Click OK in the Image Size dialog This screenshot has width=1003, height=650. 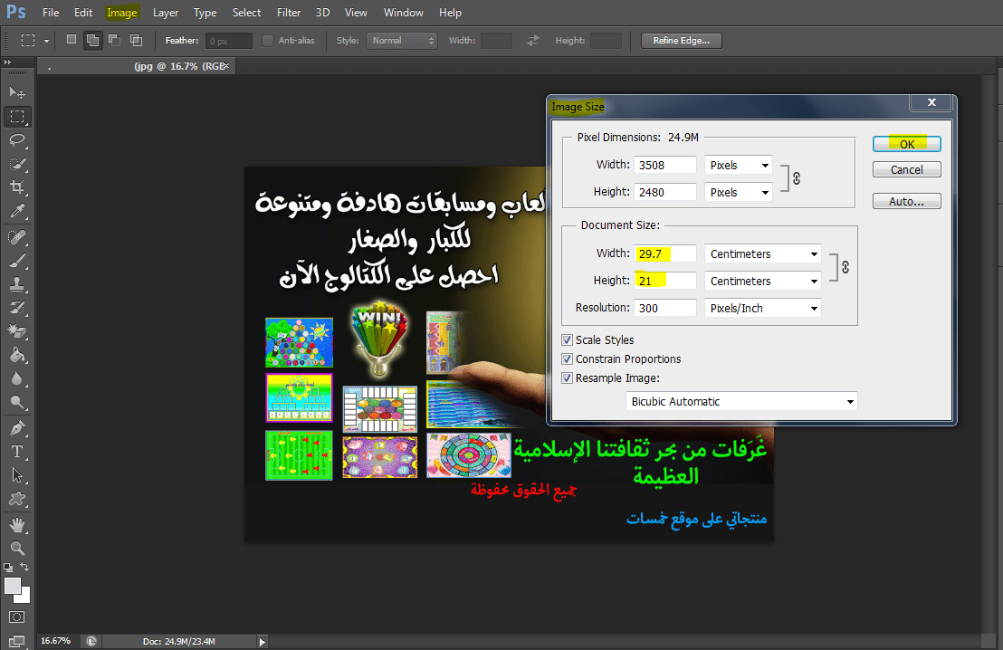tap(906, 144)
